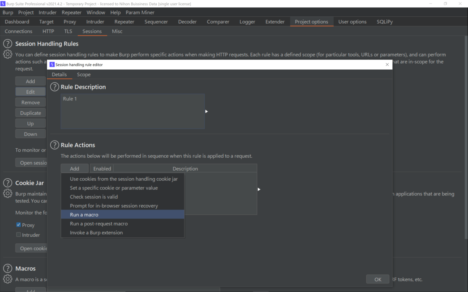
Task: Open Cookie Jar gear options
Action: (7, 193)
